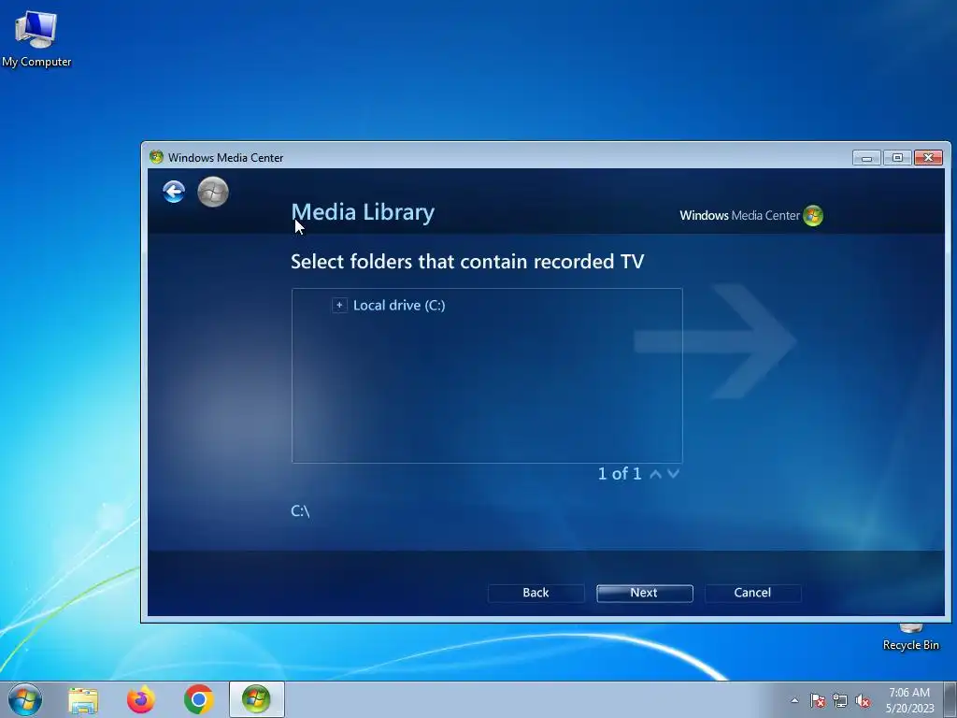Click the Show desktop strip in taskbar
Viewport: 957px width, 718px height.
click(950, 699)
